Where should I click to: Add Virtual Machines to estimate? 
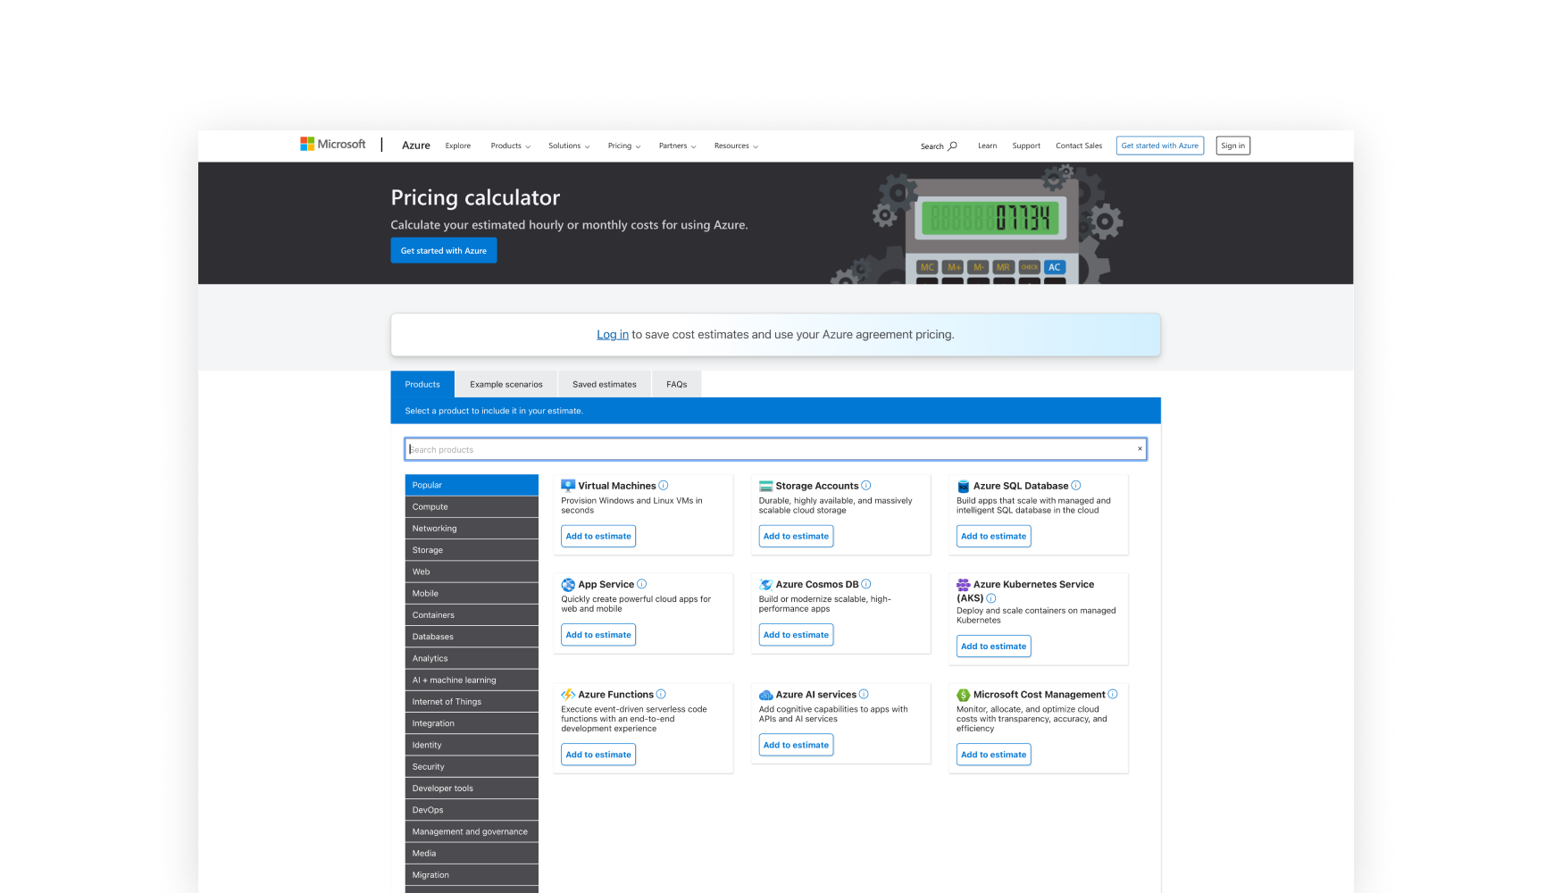coord(598,536)
